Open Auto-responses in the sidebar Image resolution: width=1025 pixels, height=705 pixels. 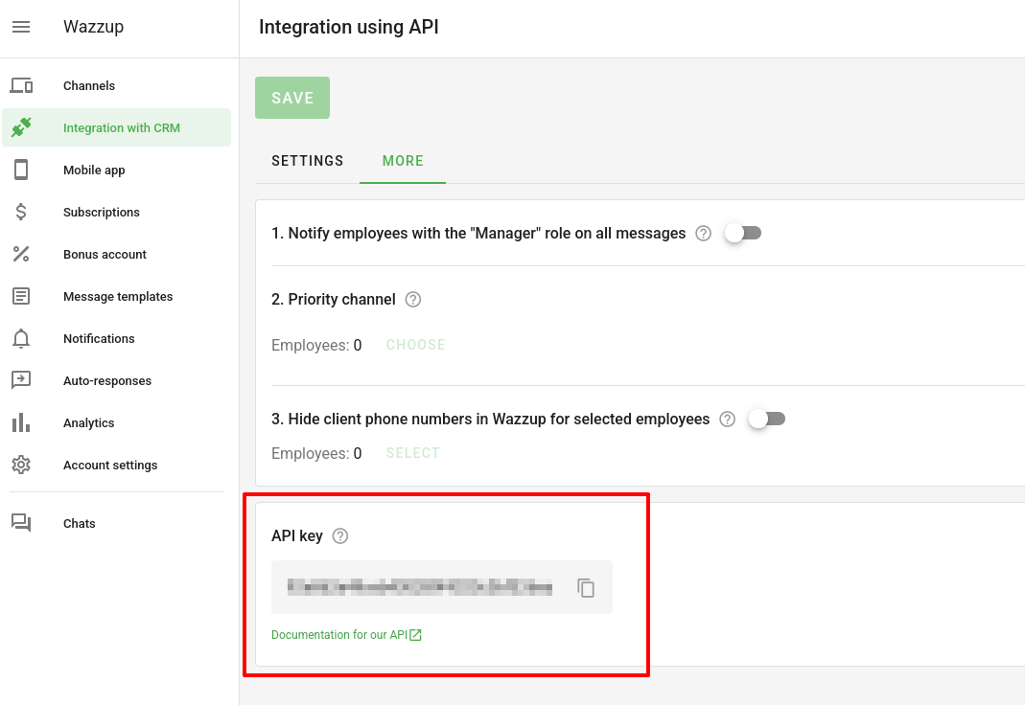click(x=116, y=380)
